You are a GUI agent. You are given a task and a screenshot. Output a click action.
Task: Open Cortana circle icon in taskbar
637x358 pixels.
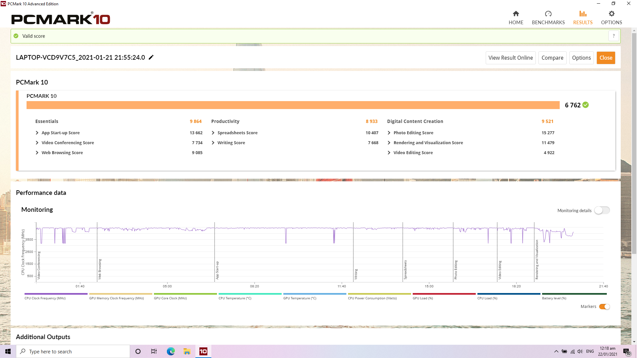click(x=138, y=351)
